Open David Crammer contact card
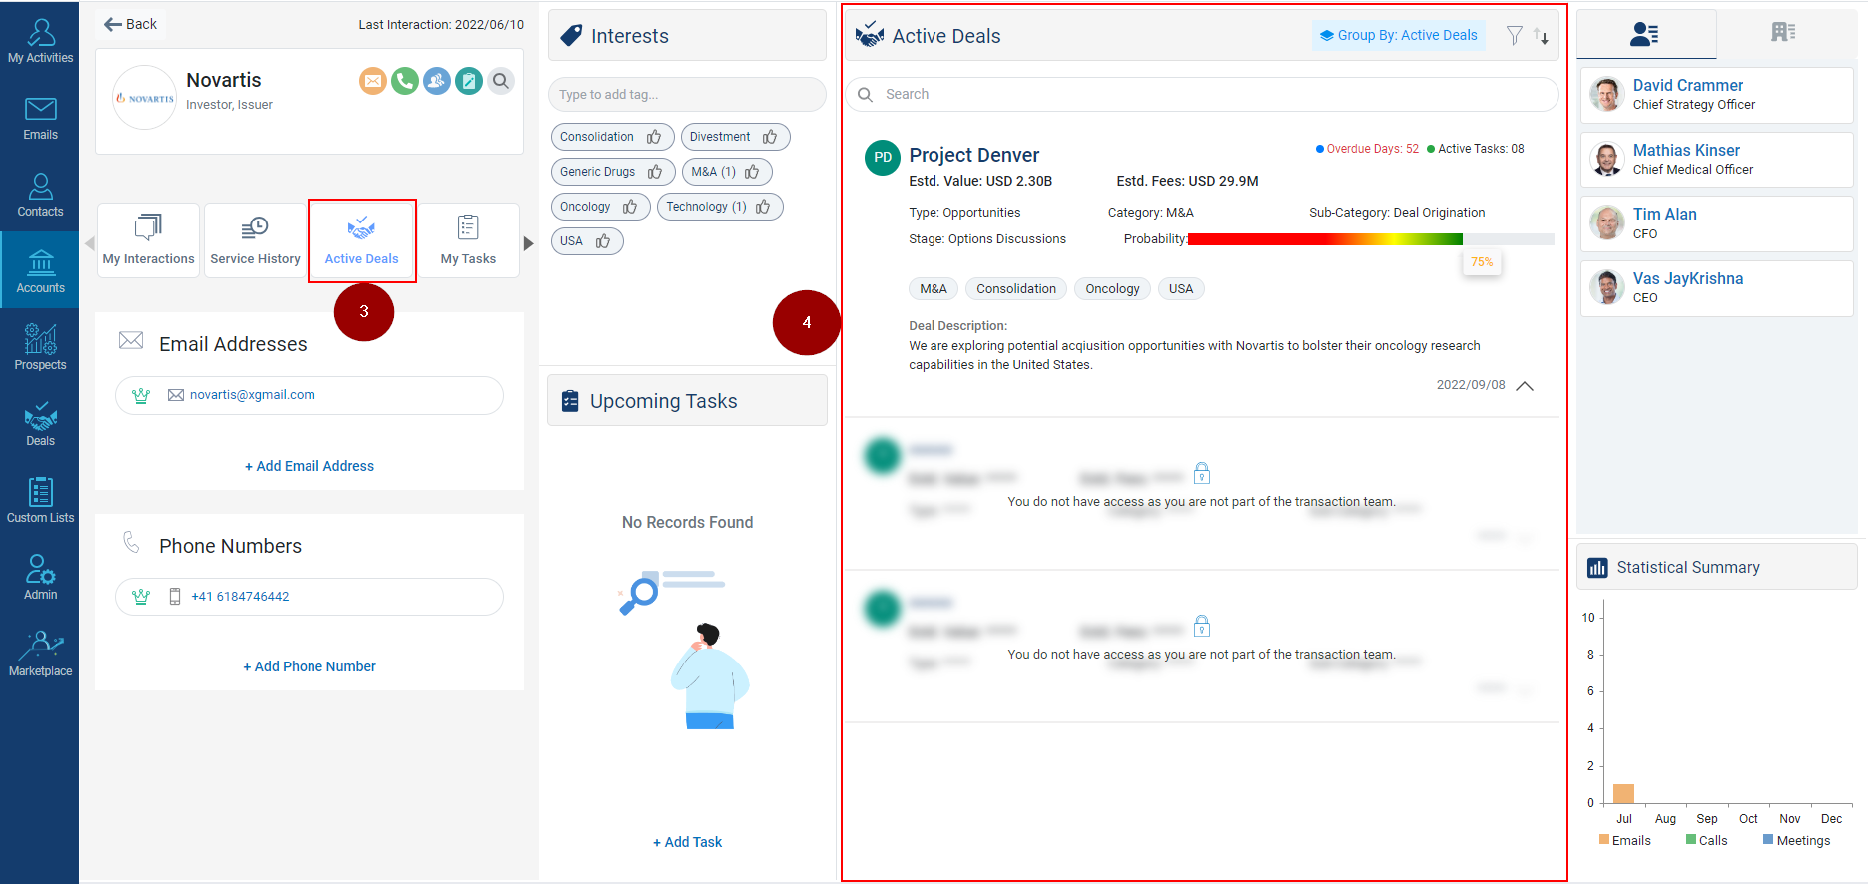This screenshot has width=1868, height=884. pyautogui.click(x=1716, y=95)
